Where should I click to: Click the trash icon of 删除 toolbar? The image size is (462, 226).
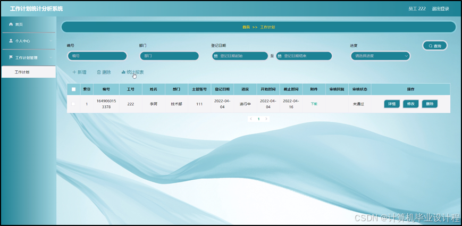coord(99,72)
